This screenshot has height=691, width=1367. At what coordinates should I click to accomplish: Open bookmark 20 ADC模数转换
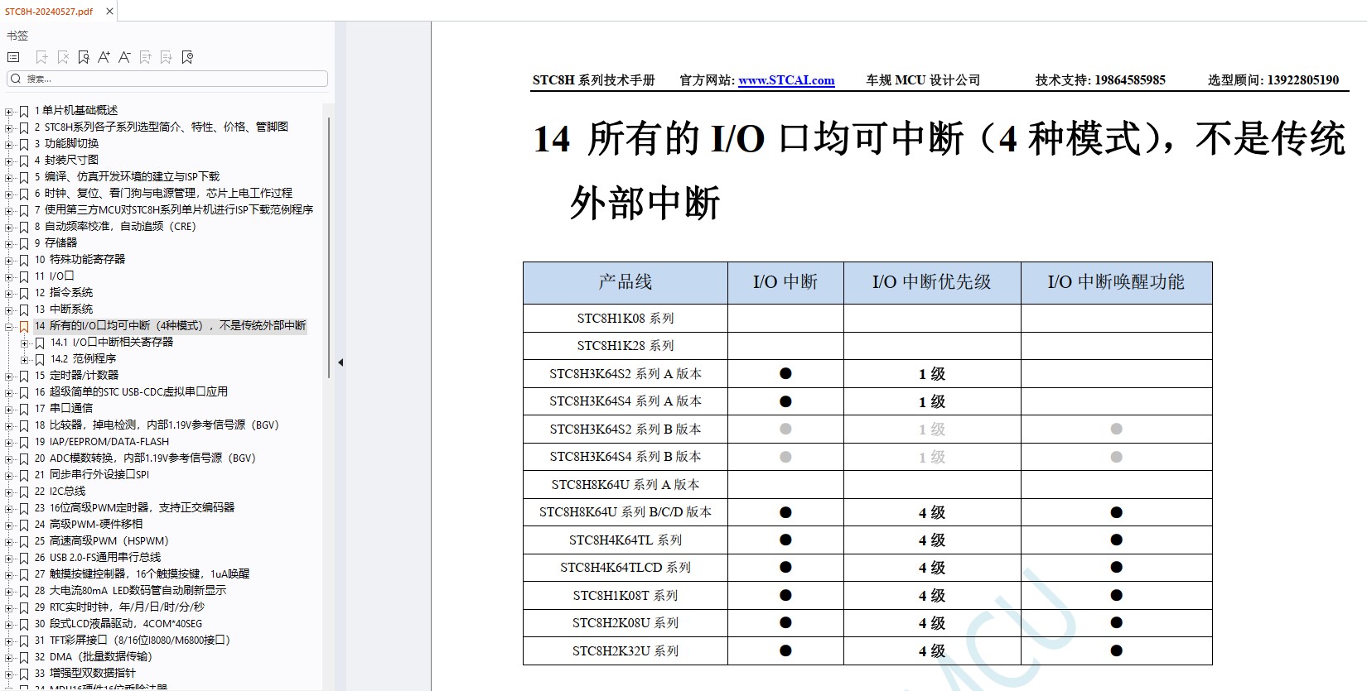click(x=145, y=458)
